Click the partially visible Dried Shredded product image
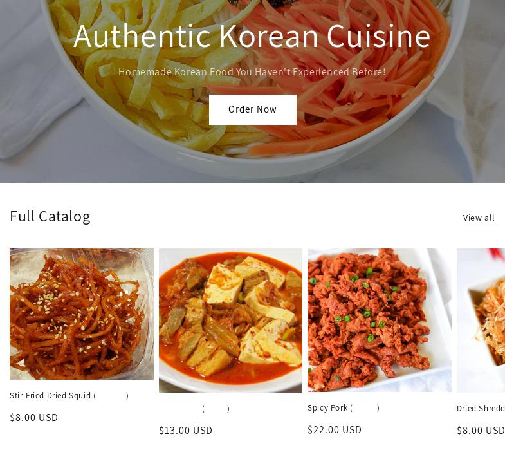Image resolution: width=505 pixels, height=457 pixels. (481, 321)
